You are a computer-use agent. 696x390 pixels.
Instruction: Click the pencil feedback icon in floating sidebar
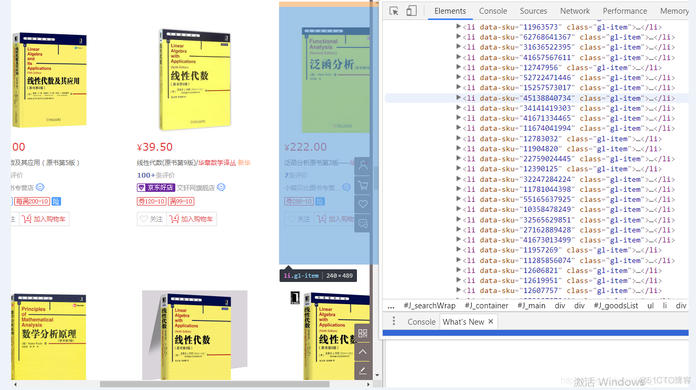(363, 371)
